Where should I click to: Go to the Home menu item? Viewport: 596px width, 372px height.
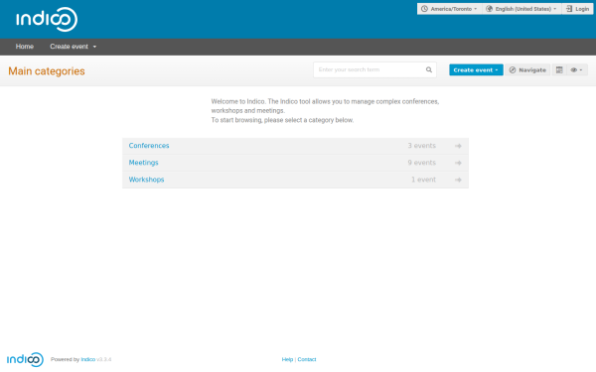click(25, 47)
